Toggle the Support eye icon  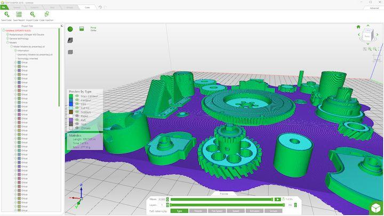click(77, 111)
